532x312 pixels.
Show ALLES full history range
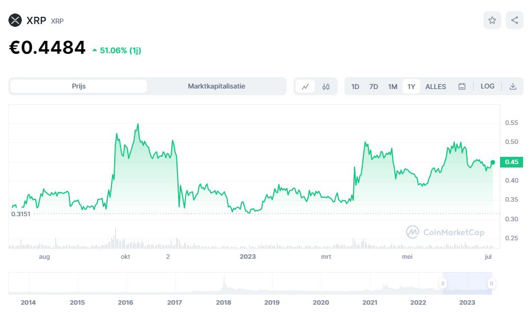[436, 86]
